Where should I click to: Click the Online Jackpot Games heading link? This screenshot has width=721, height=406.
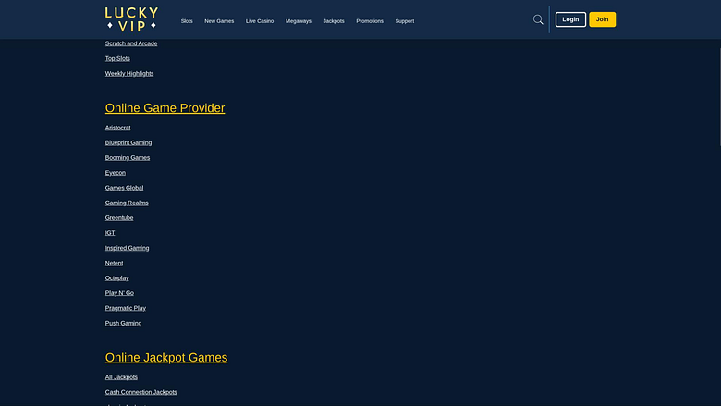point(166,357)
